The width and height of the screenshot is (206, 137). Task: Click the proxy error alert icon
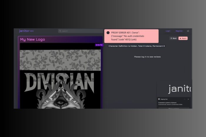click(x=108, y=33)
